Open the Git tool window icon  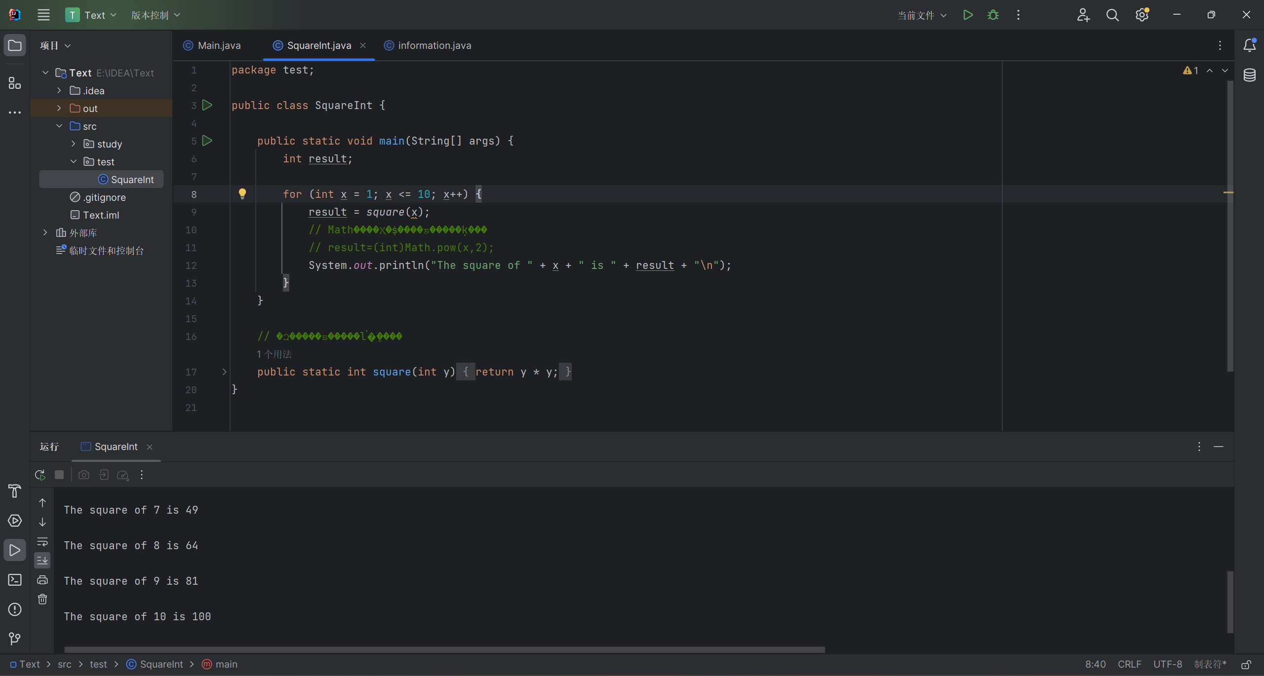(x=15, y=639)
